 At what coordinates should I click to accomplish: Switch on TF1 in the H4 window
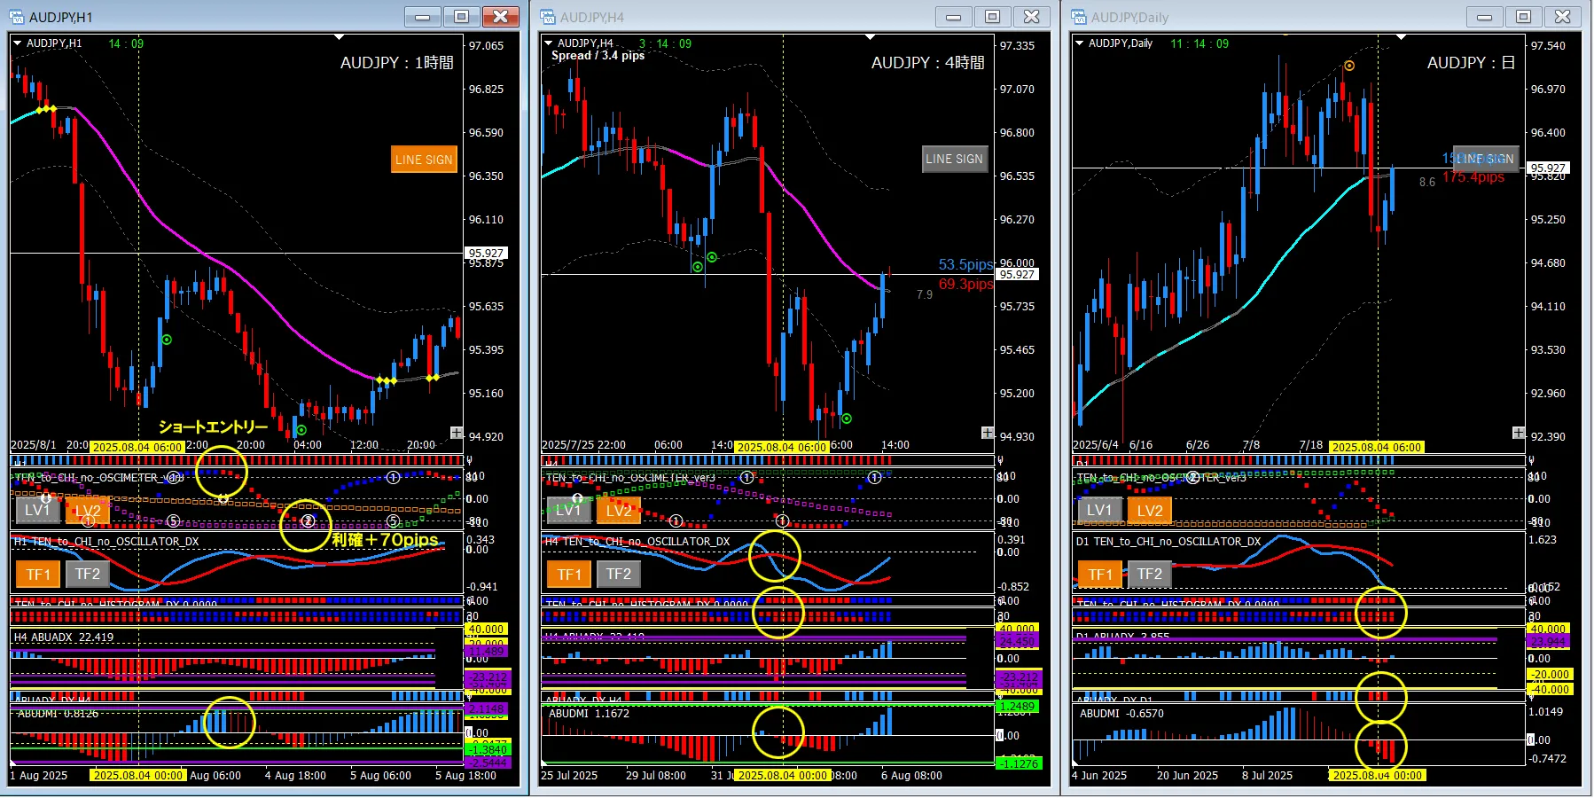(569, 574)
